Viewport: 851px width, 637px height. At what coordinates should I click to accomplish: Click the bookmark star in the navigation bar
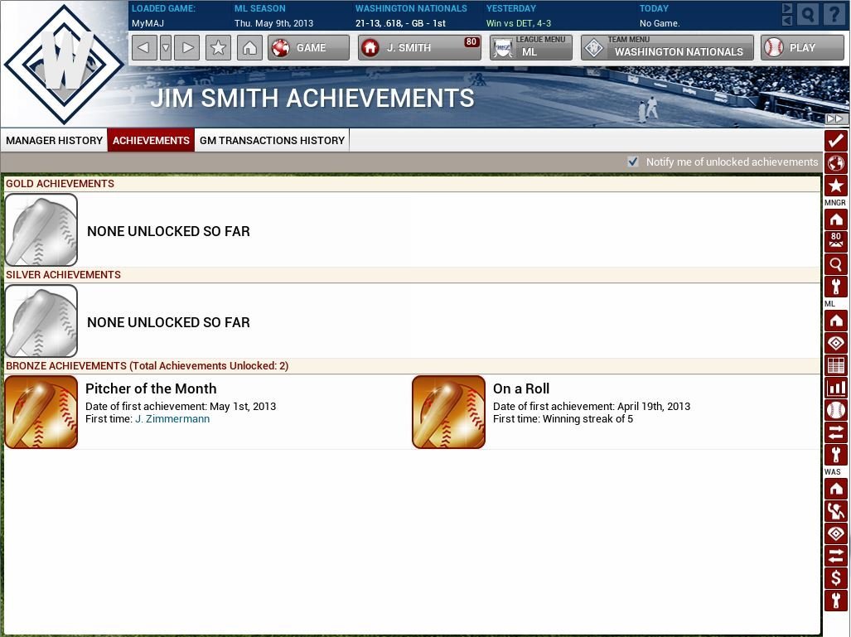[x=217, y=47]
